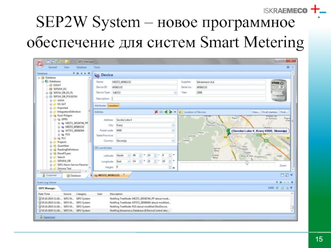Select the ME372_40581132 tree item

point(74,127)
